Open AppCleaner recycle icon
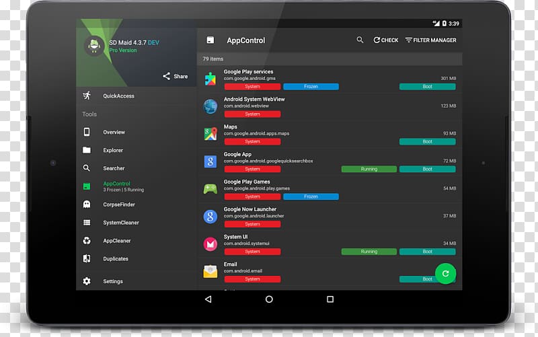 [87, 241]
